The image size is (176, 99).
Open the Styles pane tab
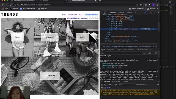(103, 50)
